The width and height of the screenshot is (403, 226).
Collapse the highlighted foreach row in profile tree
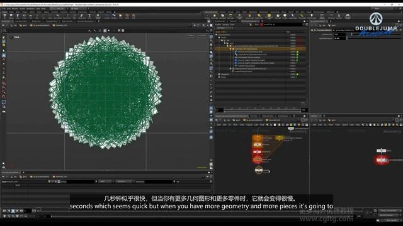click(230, 49)
